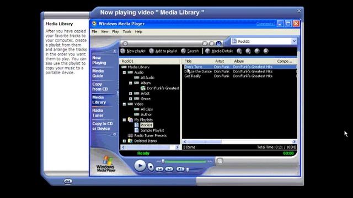The height and width of the screenshot is (198, 353).
Task: Expand the Artist tree node
Action: (131, 94)
